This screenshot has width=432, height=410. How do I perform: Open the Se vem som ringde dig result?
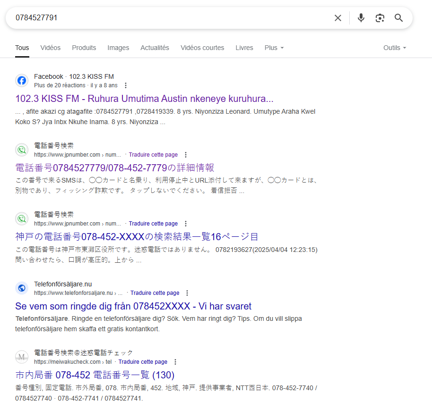[x=133, y=306]
